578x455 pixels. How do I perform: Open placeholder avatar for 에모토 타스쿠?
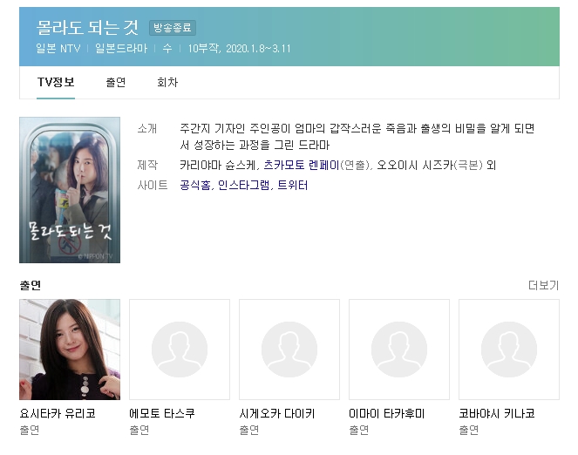[x=180, y=350]
